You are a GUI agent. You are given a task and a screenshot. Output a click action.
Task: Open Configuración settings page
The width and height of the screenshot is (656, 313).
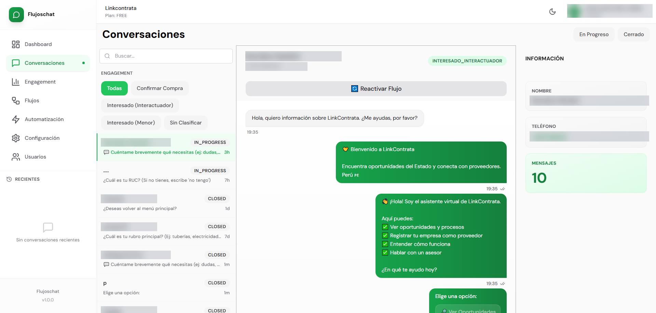pyautogui.click(x=48, y=138)
